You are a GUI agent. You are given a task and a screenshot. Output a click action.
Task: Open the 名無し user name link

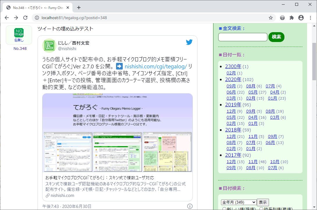(19, 40)
